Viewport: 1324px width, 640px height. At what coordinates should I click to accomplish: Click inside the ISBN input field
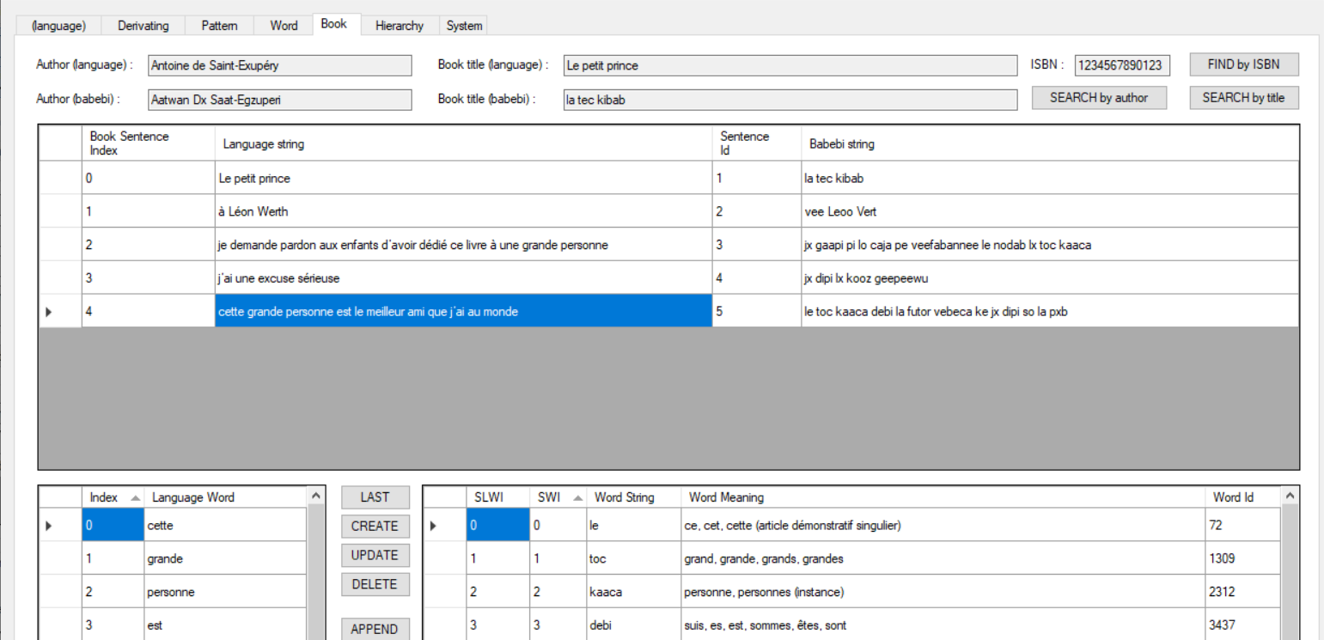tap(1122, 64)
